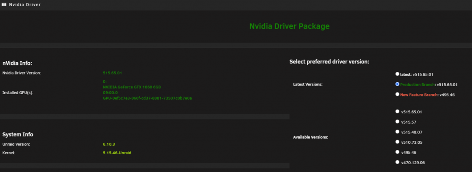This screenshot has width=472, height=172.
Task: Click the installed driver version 515.65.01 value
Action: [x=112, y=73]
